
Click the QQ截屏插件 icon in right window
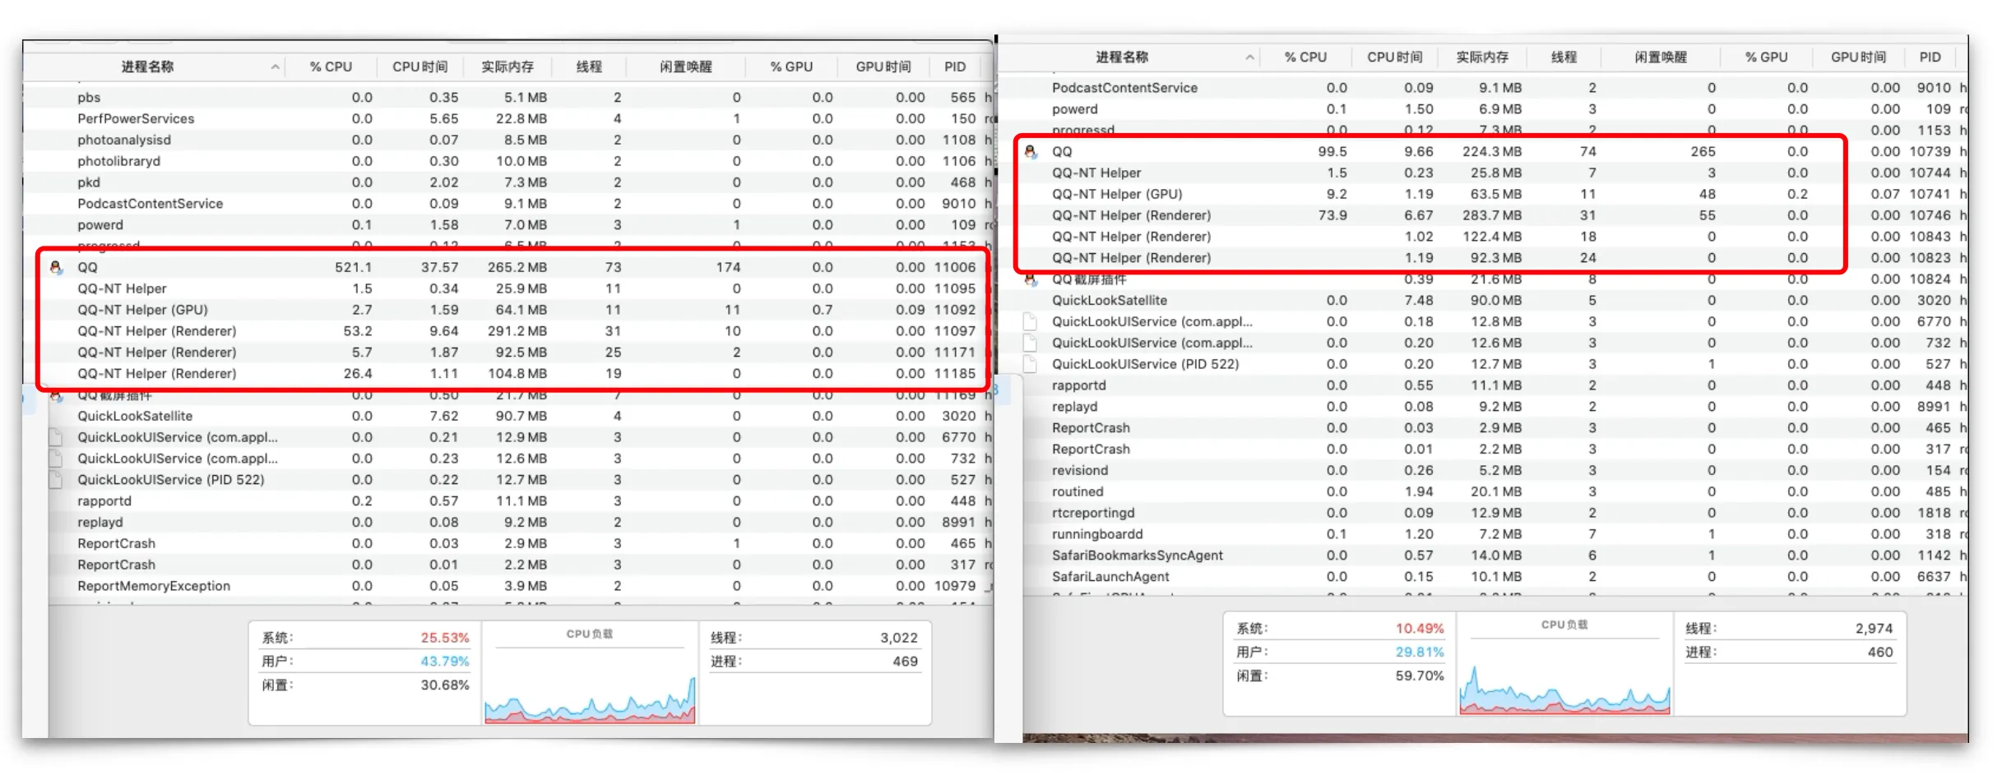point(1030,280)
